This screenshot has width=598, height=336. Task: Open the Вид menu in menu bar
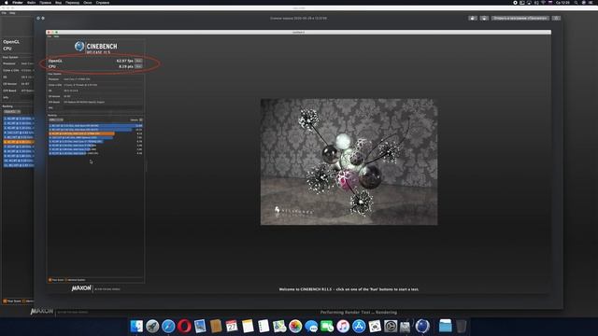pos(58,2)
